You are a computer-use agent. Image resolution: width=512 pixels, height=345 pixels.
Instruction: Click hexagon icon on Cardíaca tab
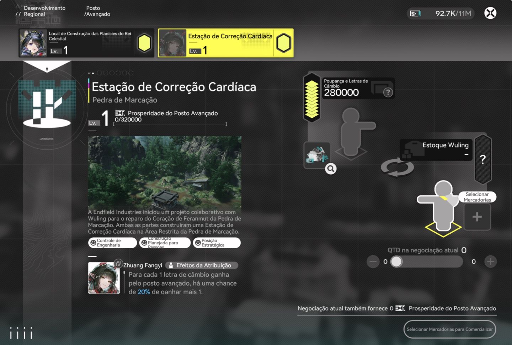(283, 43)
